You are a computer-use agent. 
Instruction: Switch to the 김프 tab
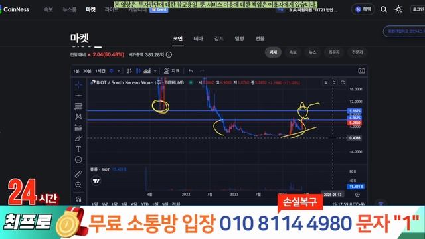pyautogui.click(x=218, y=39)
